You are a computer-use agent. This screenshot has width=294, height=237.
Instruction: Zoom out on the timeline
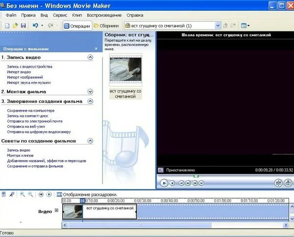pos(30,194)
